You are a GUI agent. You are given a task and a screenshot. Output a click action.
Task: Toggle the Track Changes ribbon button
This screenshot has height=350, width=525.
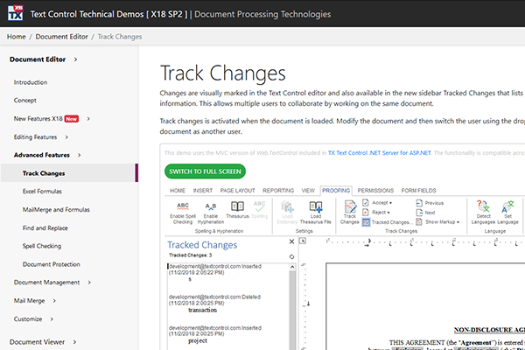(349, 213)
